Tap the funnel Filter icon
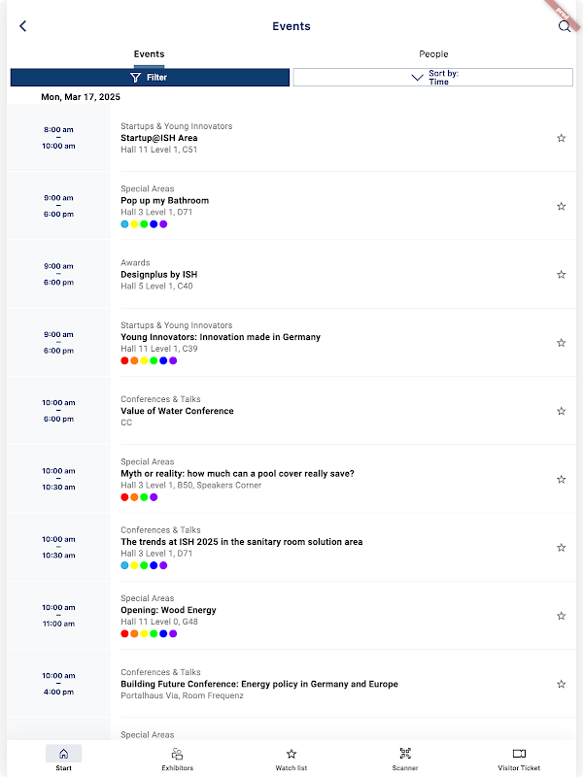 tap(136, 78)
